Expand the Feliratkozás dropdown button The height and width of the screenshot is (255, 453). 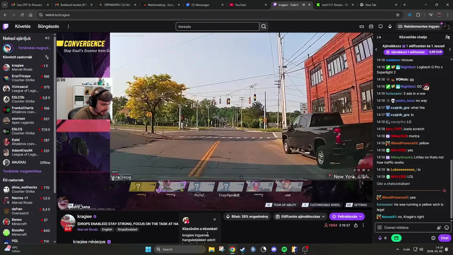347,216
